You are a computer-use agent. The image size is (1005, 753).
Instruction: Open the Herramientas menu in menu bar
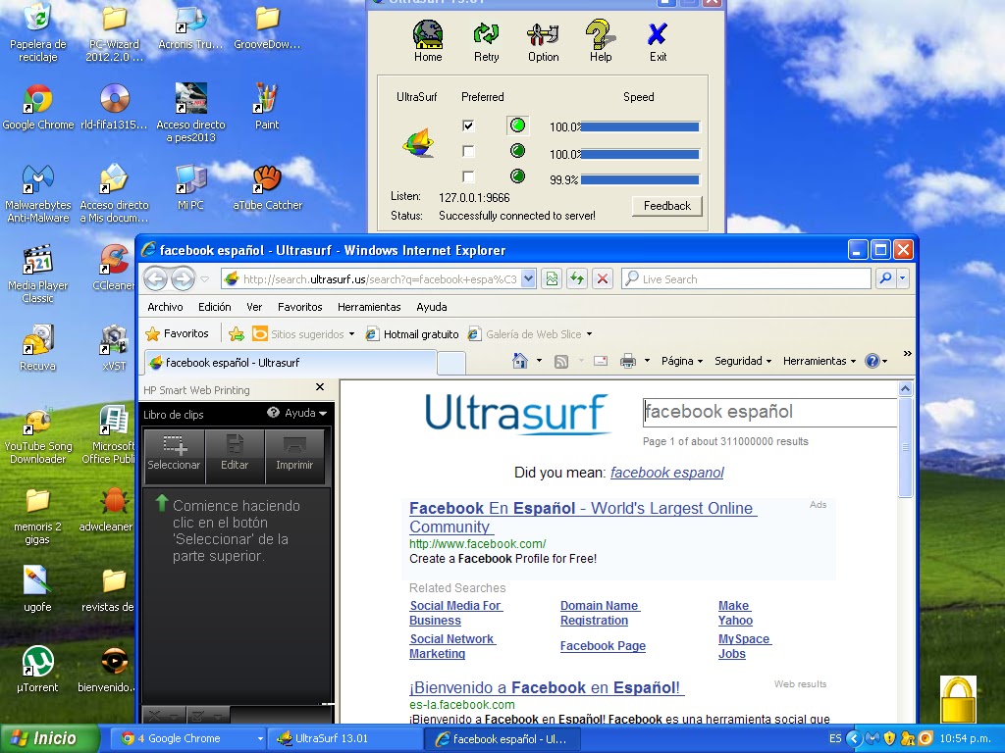(x=369, y=307)
